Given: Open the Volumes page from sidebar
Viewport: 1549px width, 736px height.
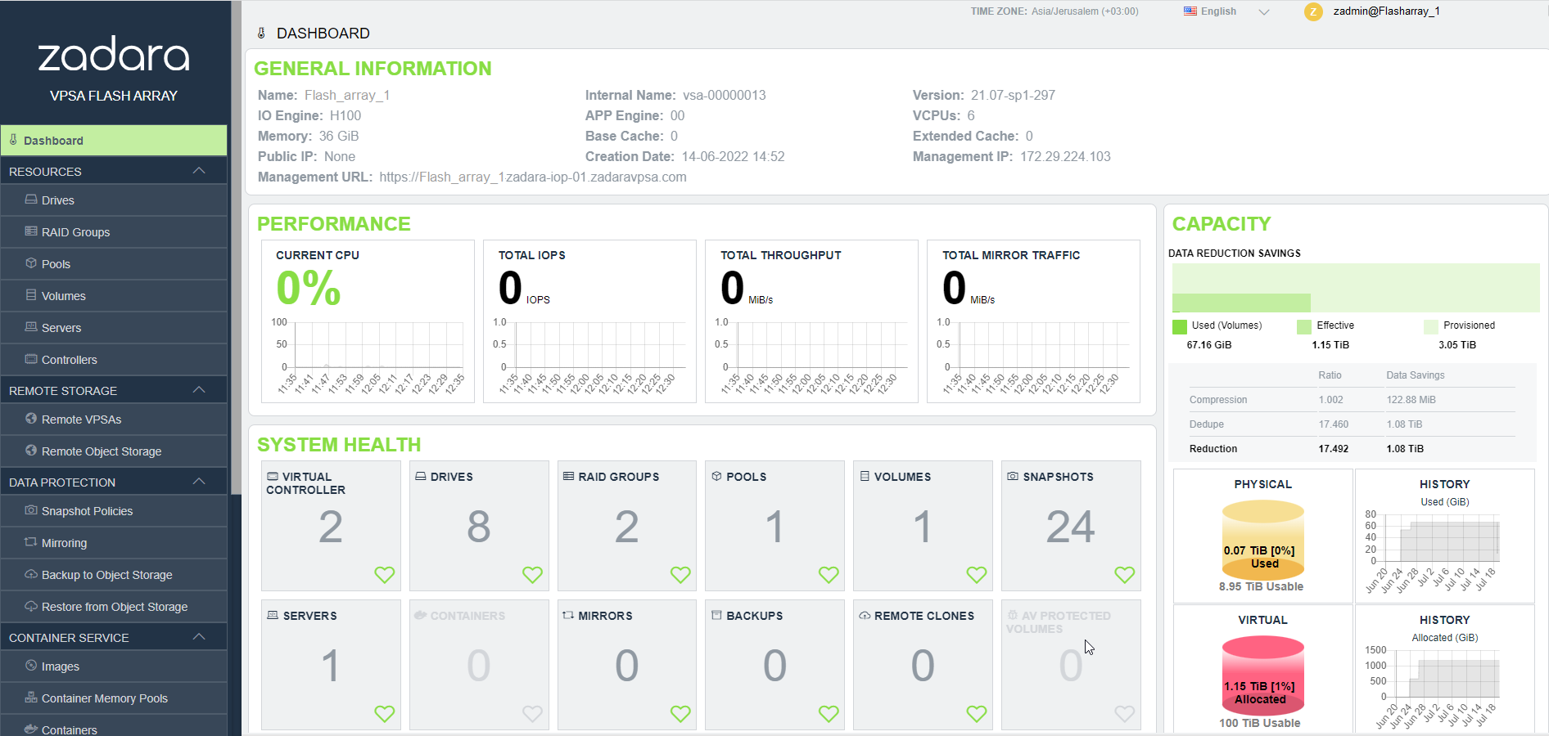Looking at the screenshot, I should [114, 296].
